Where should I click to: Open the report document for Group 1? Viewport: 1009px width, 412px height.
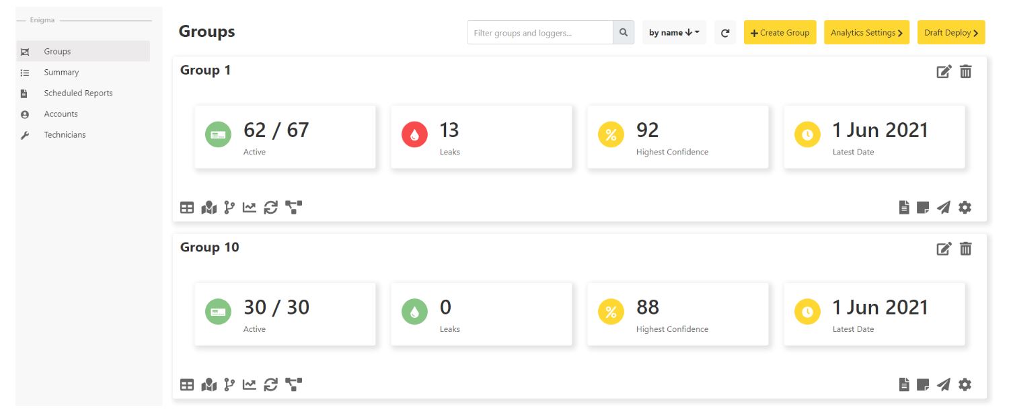pyautogui.click(x=903, y=208)
